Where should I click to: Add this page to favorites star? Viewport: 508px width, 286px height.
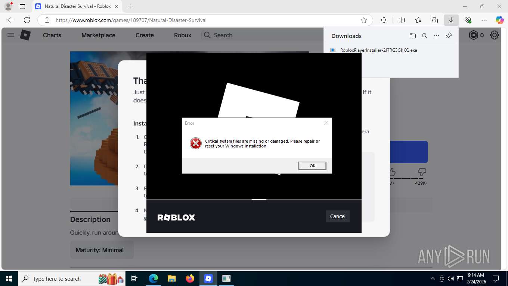coord(364,20)
